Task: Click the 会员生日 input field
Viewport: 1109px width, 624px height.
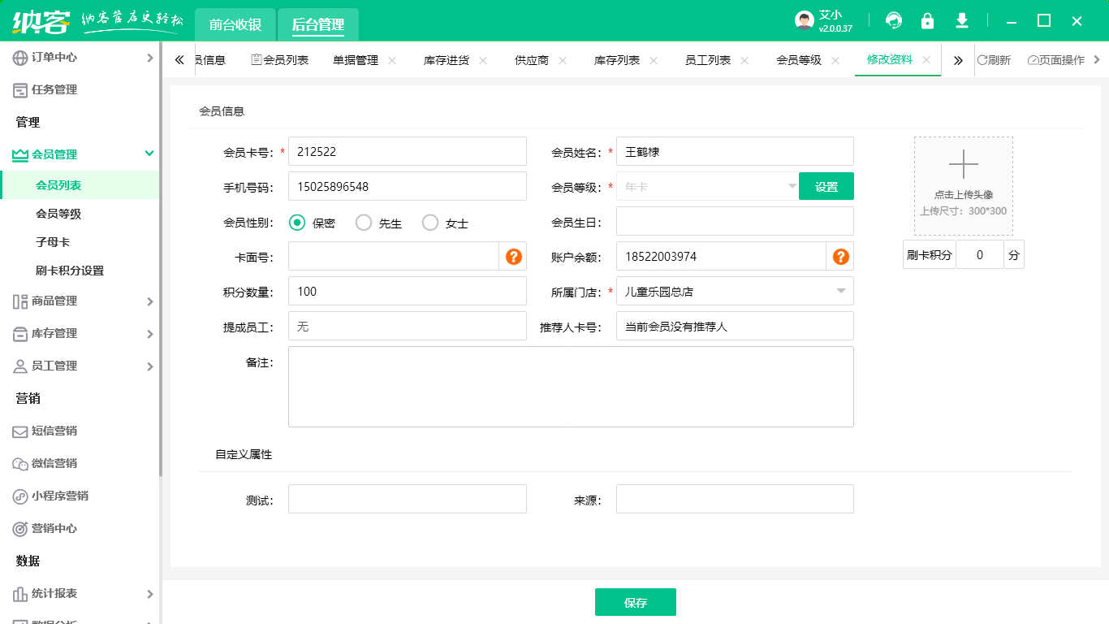Action: [735, 221]
